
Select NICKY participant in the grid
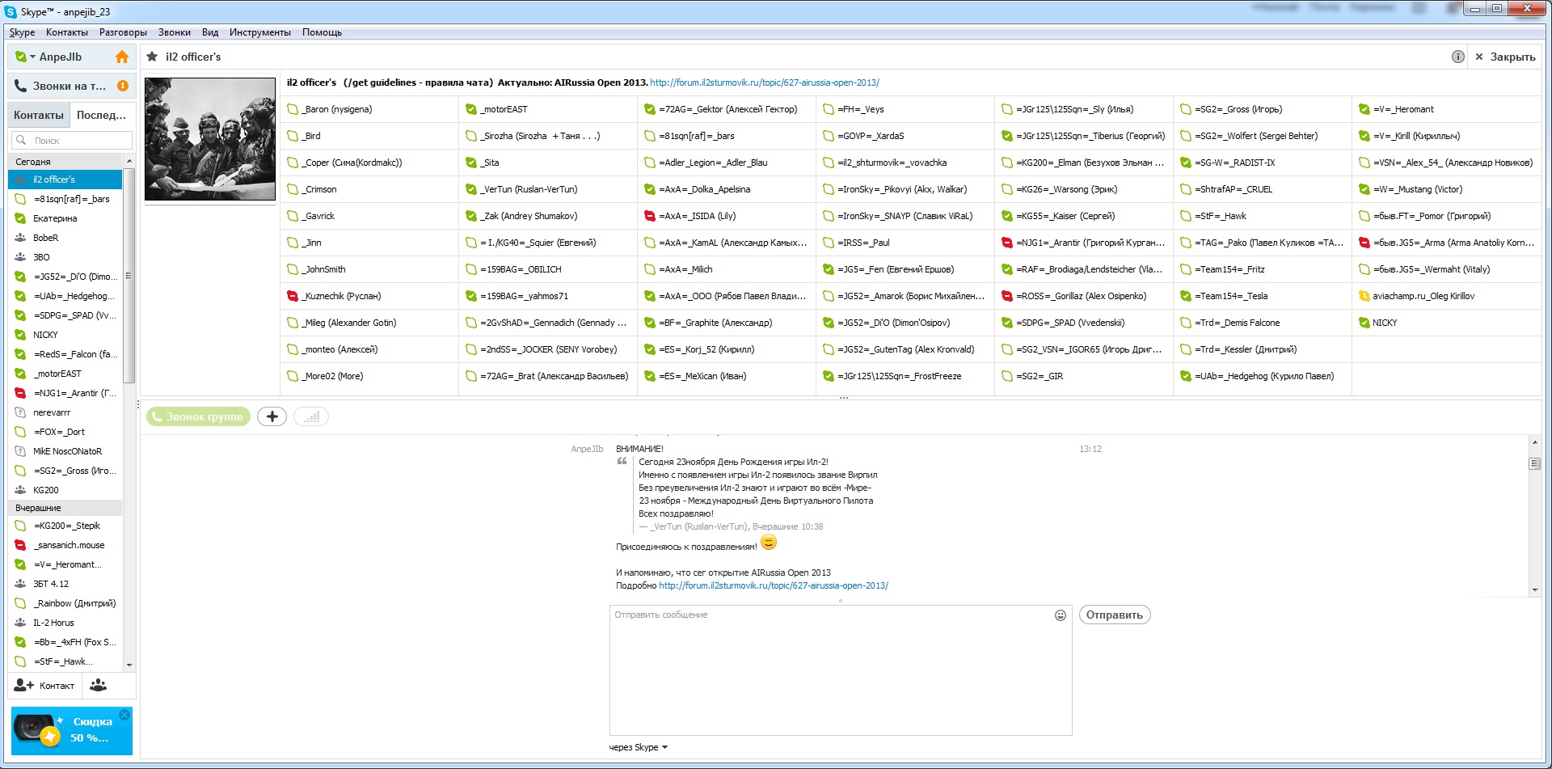(x=1446, y=323)
